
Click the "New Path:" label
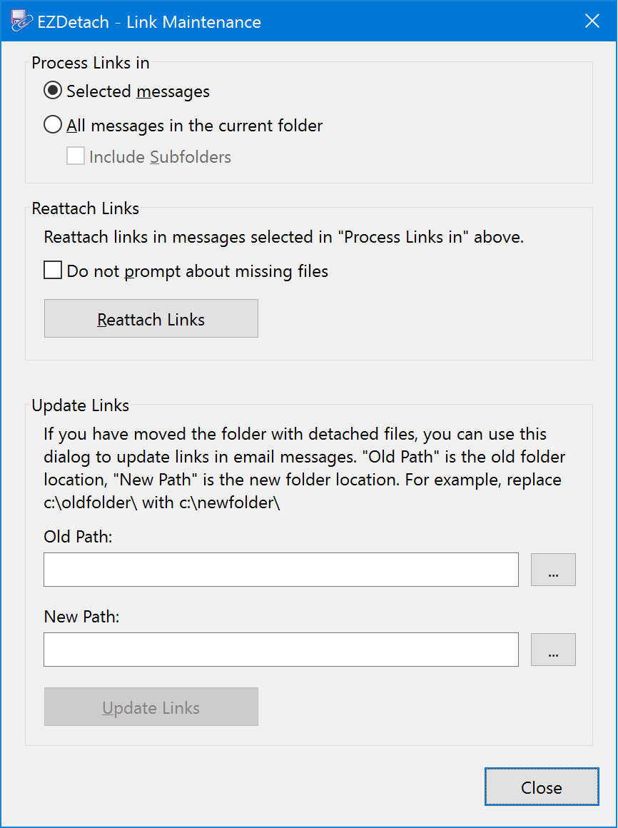click(82, 616)
